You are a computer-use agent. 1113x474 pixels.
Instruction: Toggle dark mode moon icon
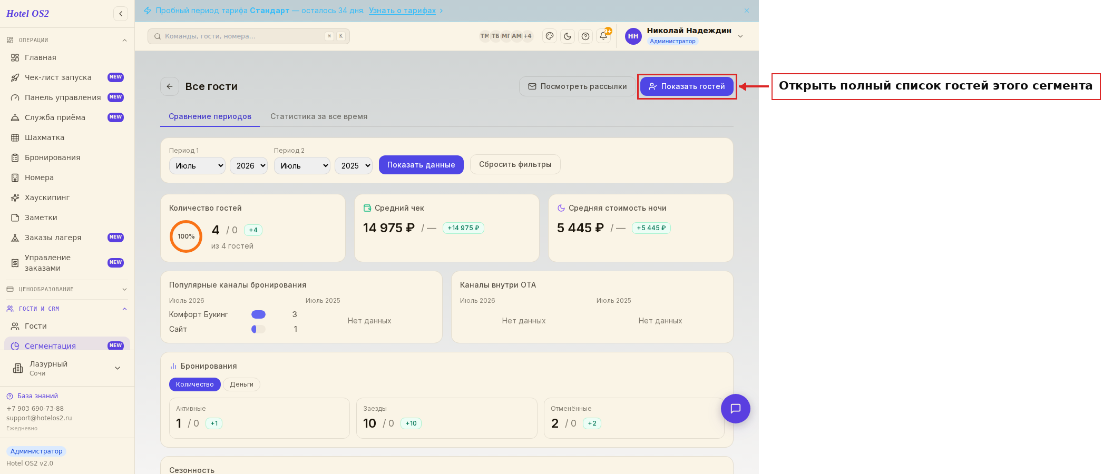568,36
